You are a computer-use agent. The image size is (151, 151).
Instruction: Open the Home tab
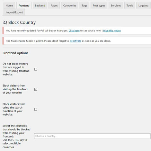(x=9, y=5)
